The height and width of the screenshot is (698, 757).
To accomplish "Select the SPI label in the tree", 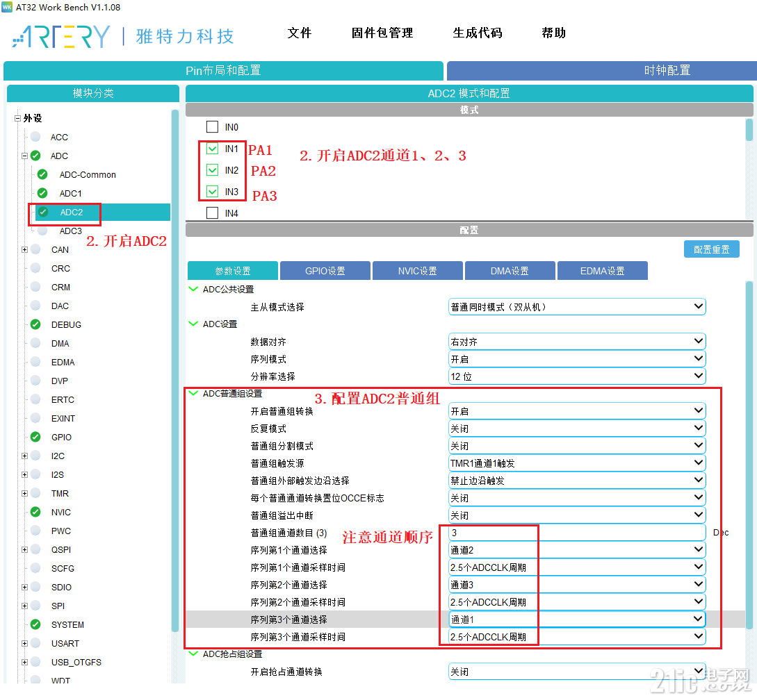I will pos(58,606).
